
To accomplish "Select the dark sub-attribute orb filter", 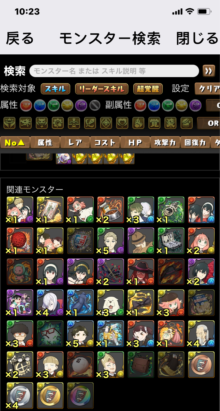I will click(x=196, y=105).
